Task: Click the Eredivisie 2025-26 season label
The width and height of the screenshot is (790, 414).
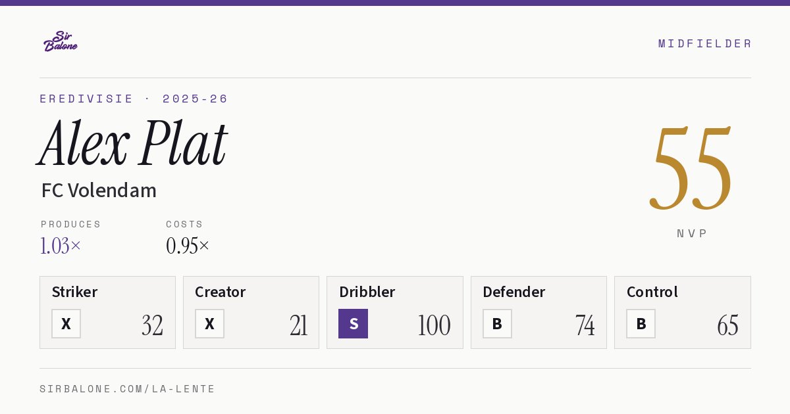Action: pyautogui.click(x=134, y=99)
